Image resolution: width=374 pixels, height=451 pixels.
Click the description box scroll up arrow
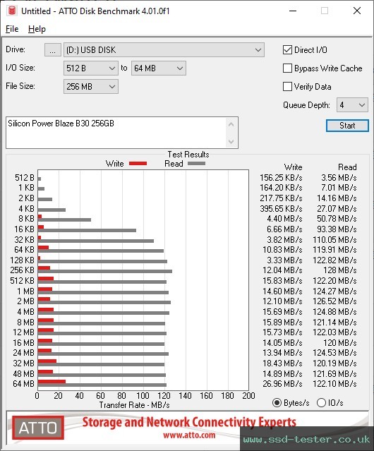[x=231, y=124]
